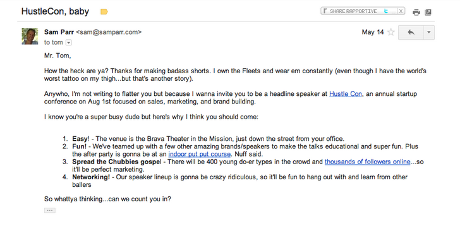Click the Rapportive 'r' logo icon
This screenshot has height=231, width=460.
325,11
